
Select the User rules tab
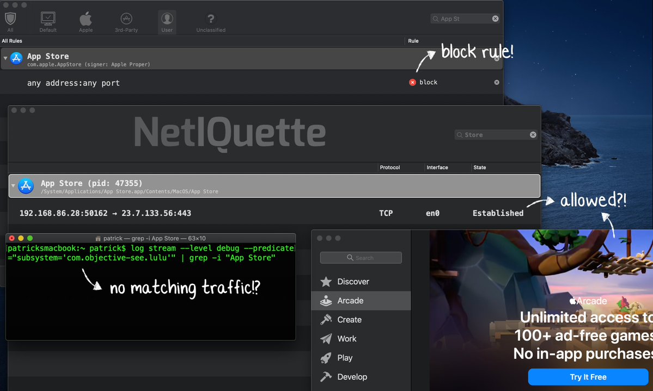click(167, 22)
